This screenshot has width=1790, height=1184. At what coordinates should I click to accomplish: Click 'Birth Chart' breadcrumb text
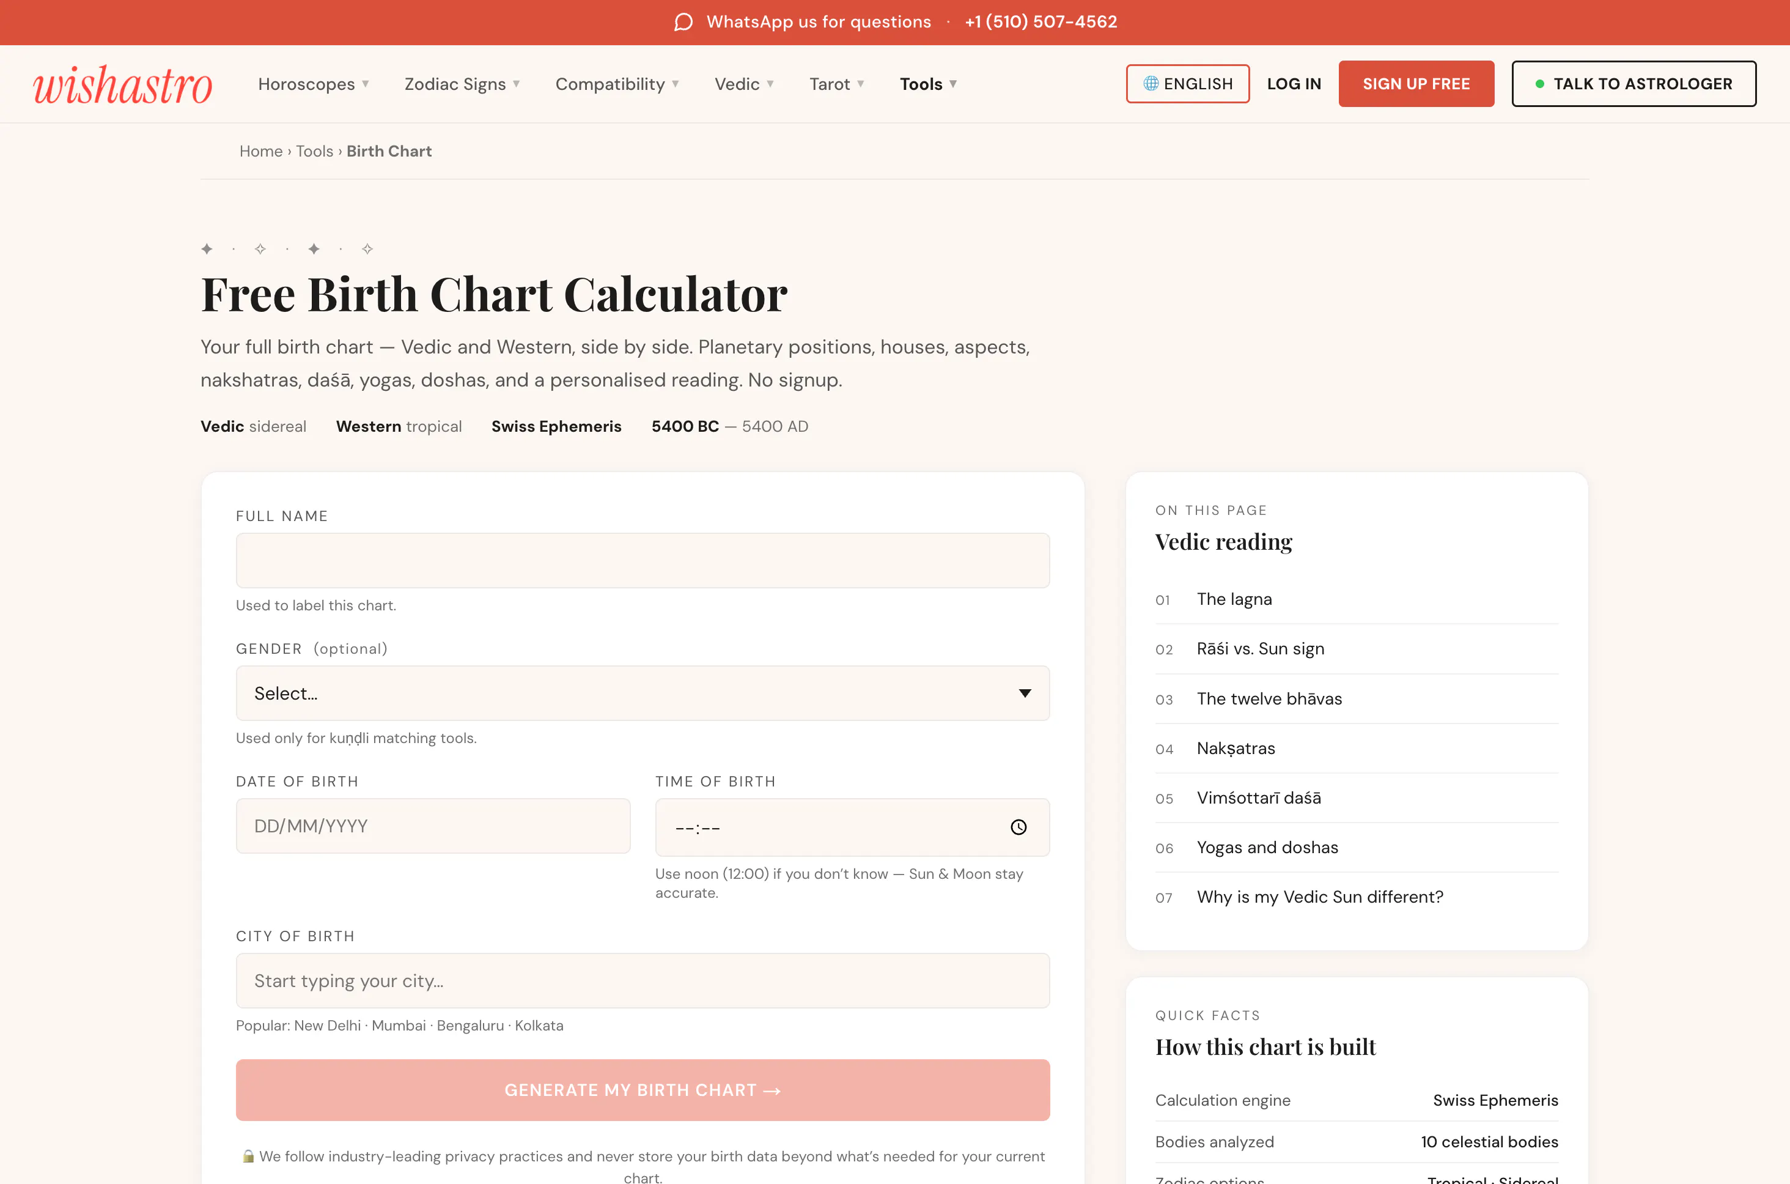(x=389, y=151)
